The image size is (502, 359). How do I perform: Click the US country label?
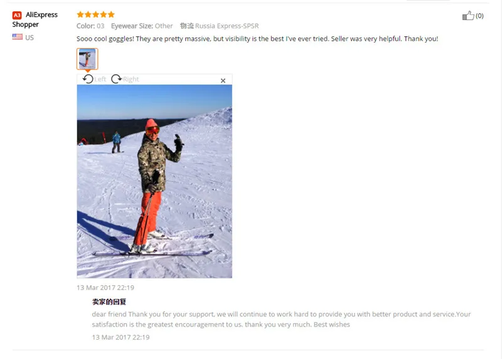pos(29,38)
